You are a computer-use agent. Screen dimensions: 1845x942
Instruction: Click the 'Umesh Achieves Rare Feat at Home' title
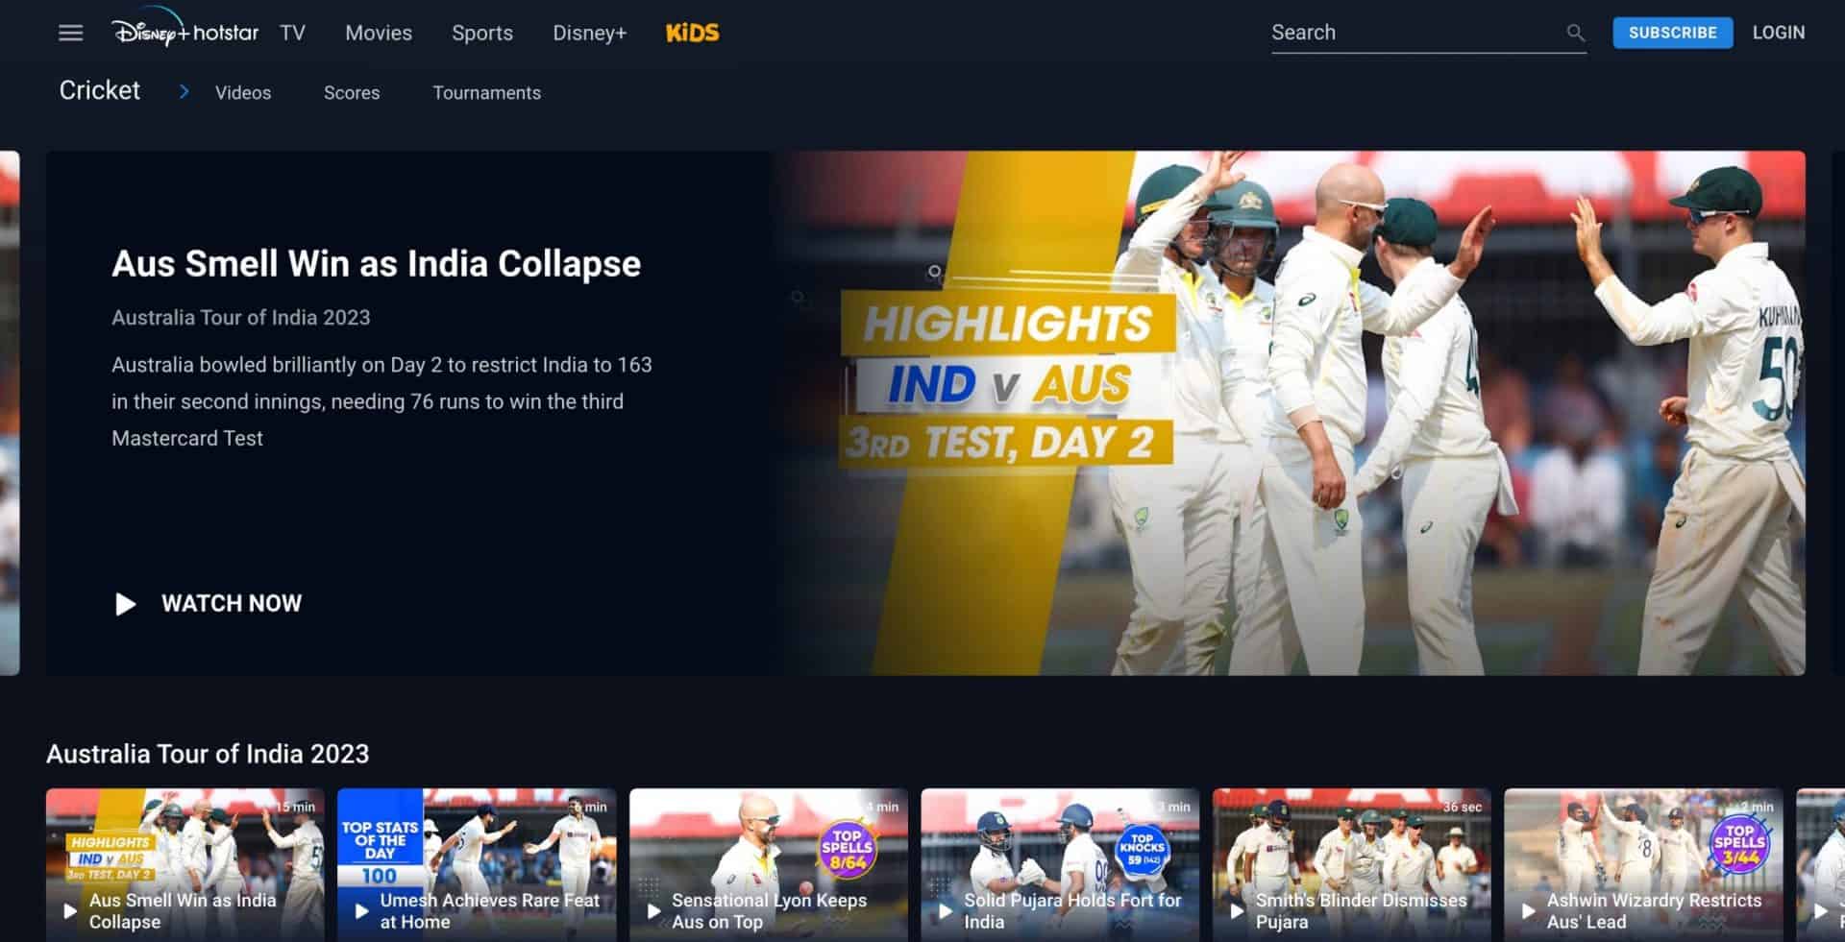point(489,910)
